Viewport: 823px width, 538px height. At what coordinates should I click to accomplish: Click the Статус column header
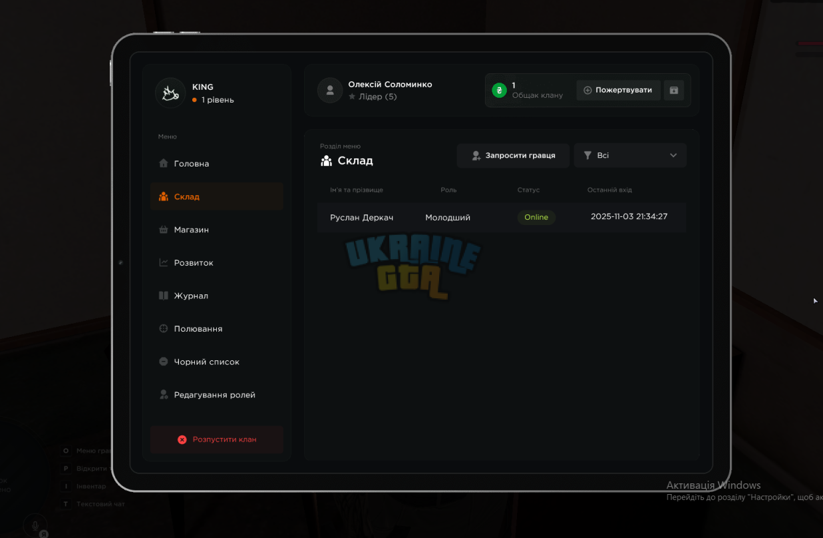point(528,190)
